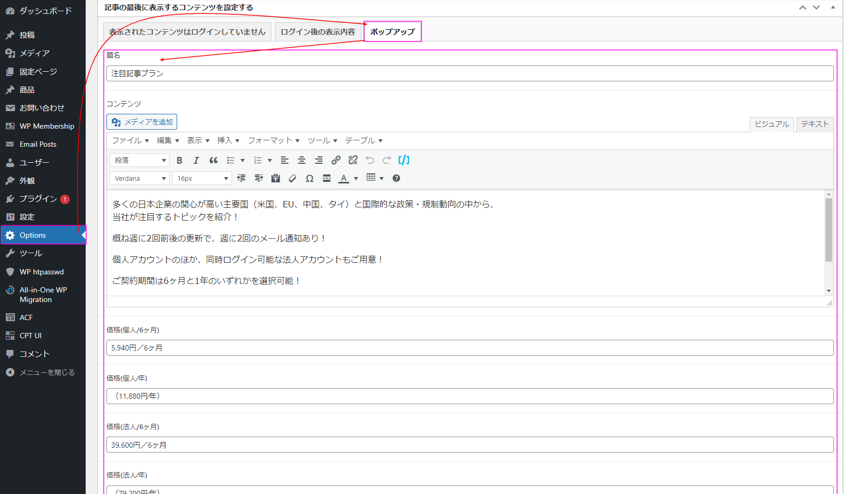Image resolution: width=844 pixels, height=494 pixels.
Task: Decrease indent of the paragraph
Action: click(x=242, y=178)
